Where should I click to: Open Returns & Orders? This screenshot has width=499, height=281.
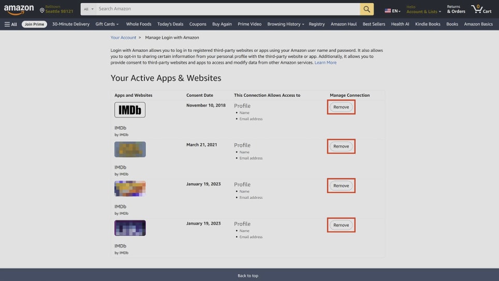[456, 9]
